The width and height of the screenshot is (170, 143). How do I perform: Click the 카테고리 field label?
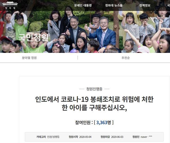41,137
